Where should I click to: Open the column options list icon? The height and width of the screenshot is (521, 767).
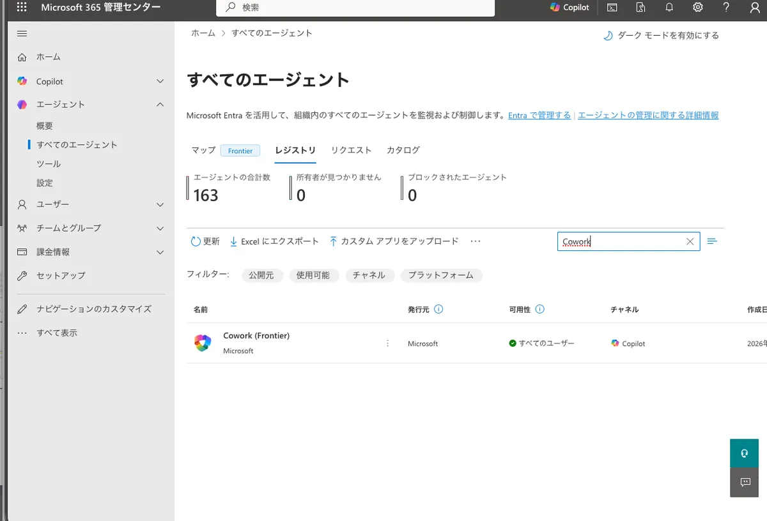coord(712,241)
